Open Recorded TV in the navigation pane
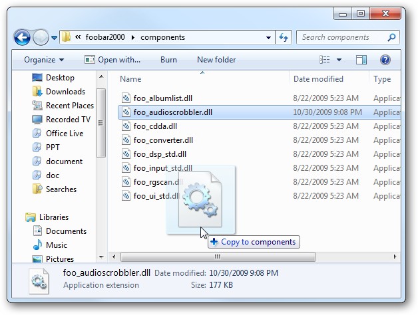 [69, 120]
